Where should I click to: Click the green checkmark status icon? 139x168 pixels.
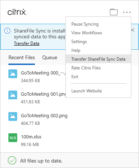point(12,160)
